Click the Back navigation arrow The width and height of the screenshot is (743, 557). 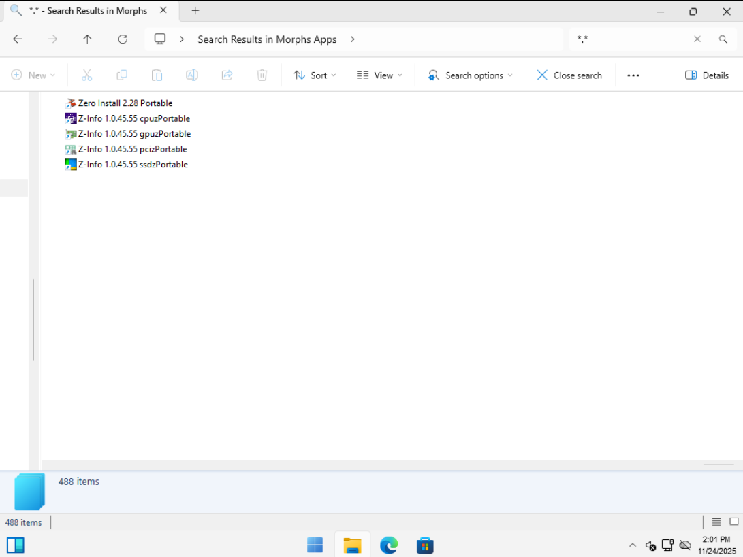[x=18, y=39]
